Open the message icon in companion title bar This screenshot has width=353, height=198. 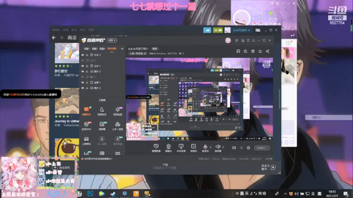click(237, 40)
